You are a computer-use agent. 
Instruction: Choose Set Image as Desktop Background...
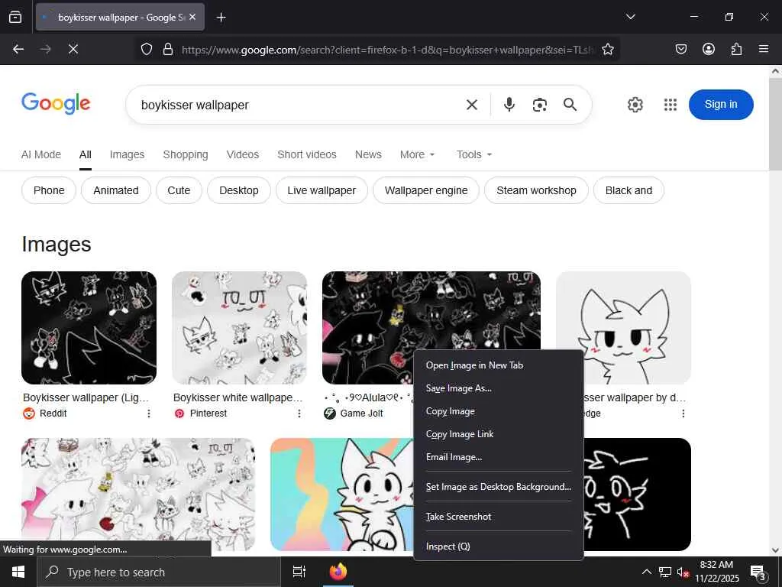pos(499,487)
